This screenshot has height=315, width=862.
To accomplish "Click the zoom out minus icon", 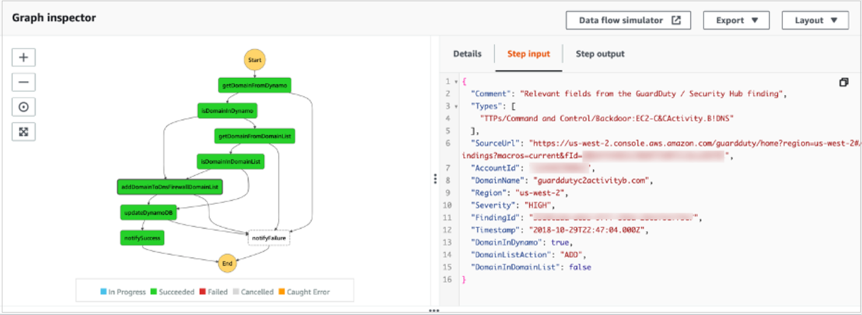I will click(24, 82).
